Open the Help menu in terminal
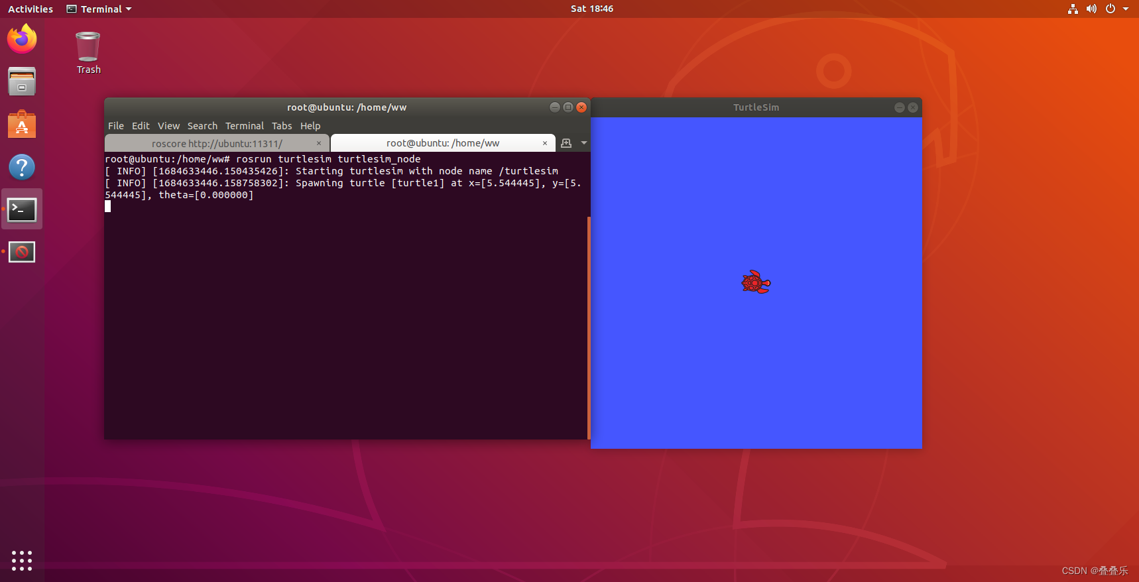 click(x=310, y=126)
